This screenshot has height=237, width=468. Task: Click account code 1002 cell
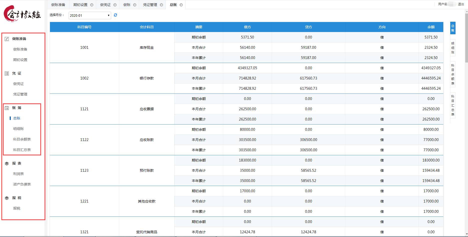click(x=84, y=78)
